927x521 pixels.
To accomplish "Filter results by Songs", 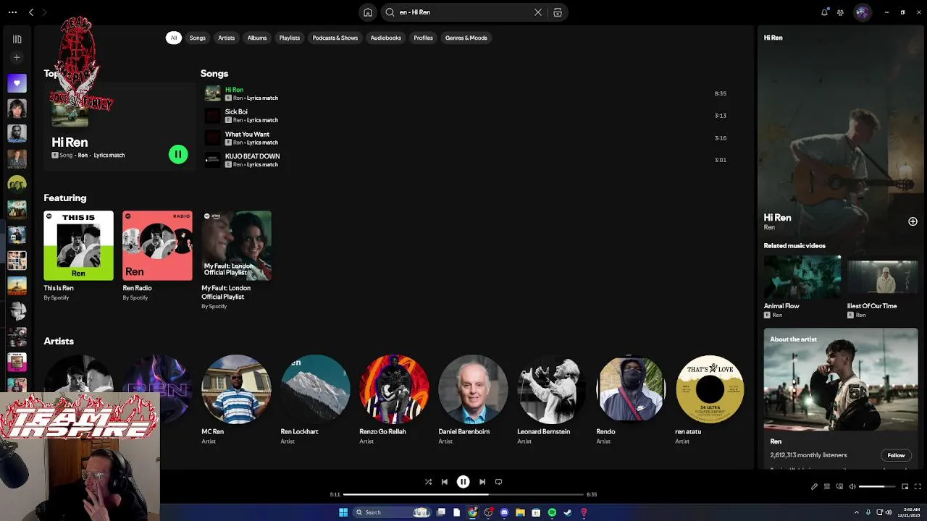I will [198, 38].
